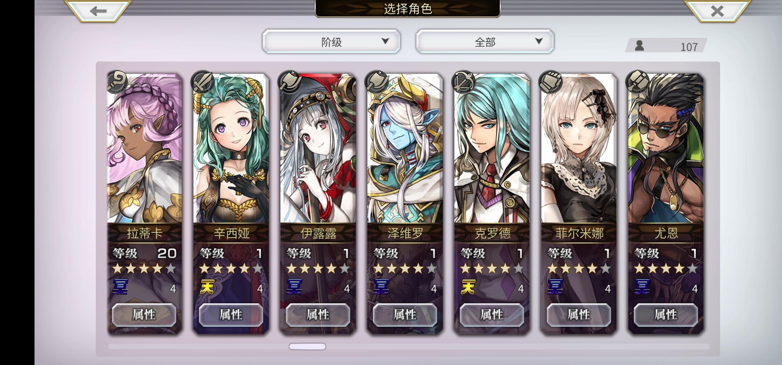View 属性 of 克罗德
Image resolution: width=782 pixels, height=365 pixels.
tap(492, 315)
